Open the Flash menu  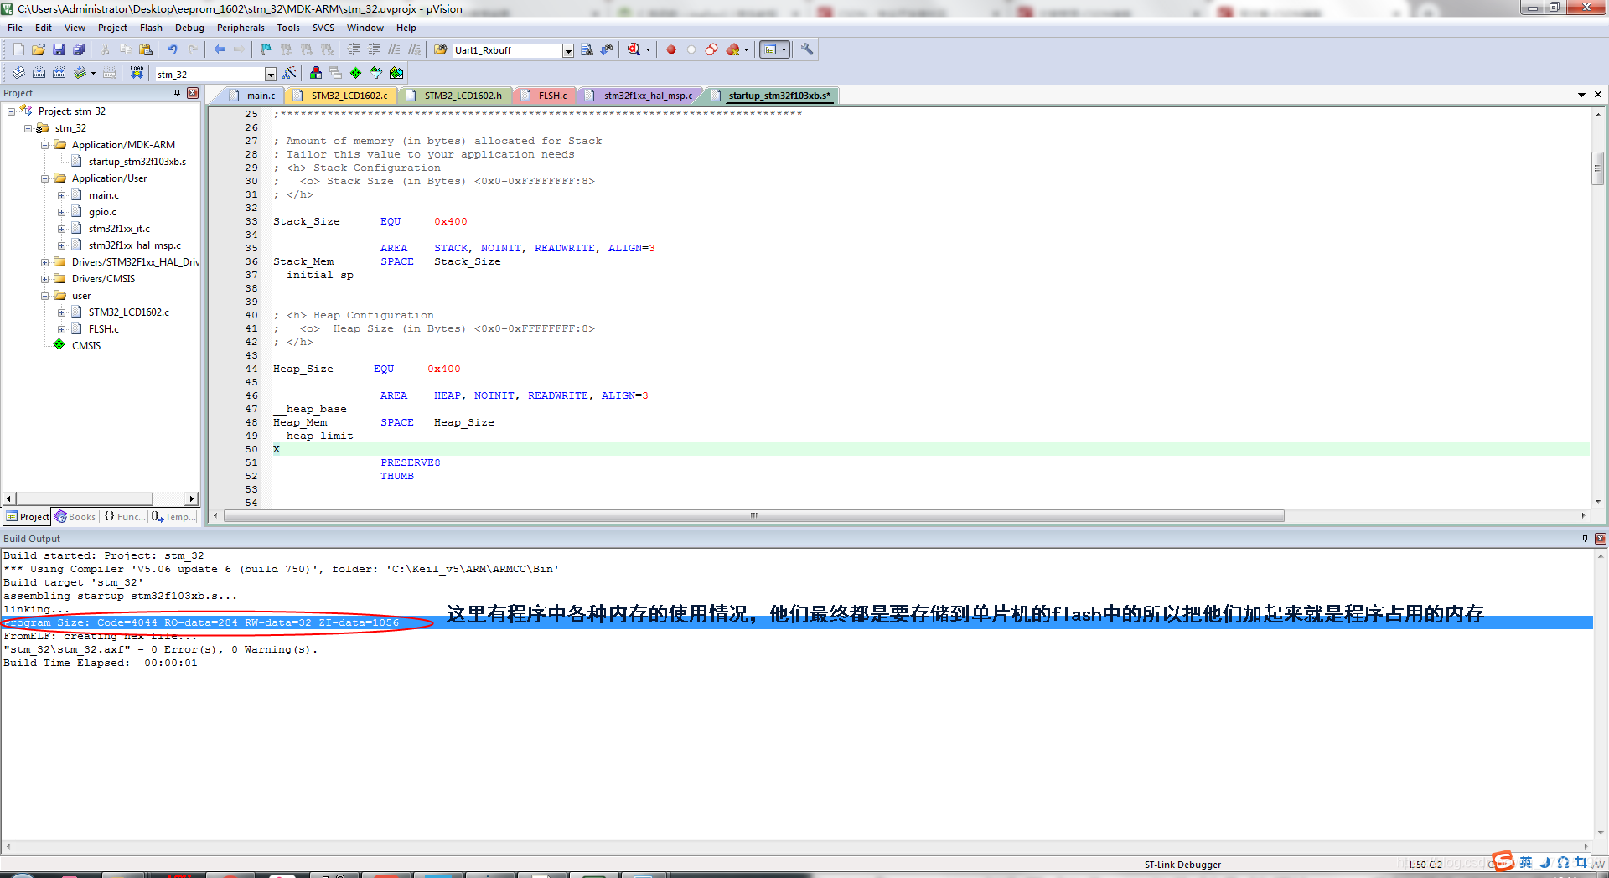[151, 28]
